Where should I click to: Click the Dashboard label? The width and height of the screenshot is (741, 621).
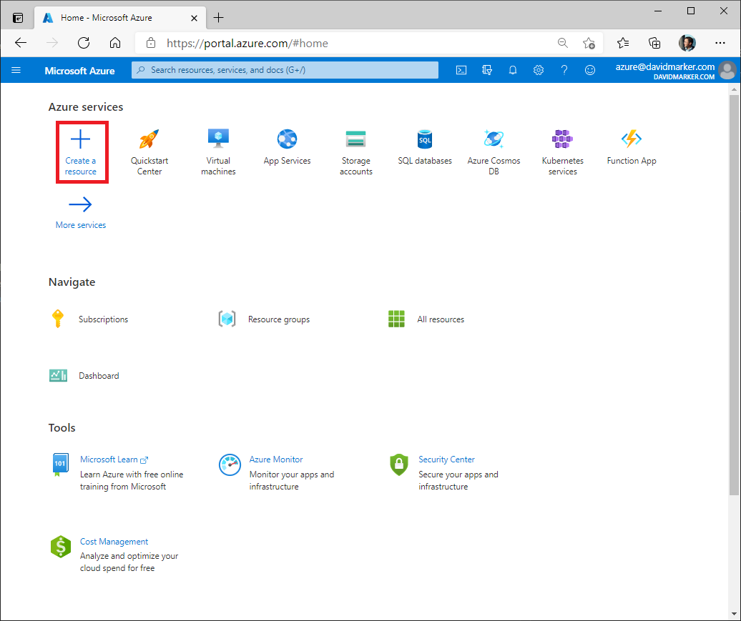tap(99, 376)
